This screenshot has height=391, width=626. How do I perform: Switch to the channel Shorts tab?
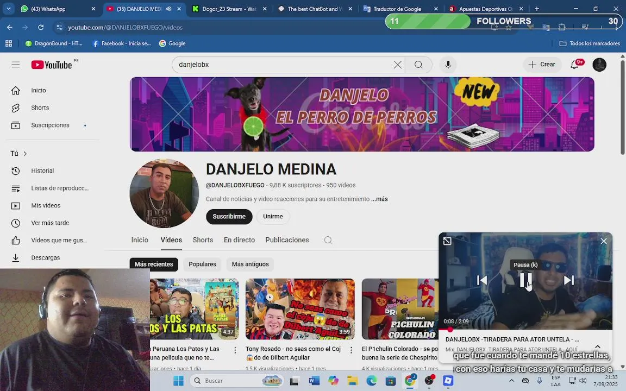coord(203,240)
